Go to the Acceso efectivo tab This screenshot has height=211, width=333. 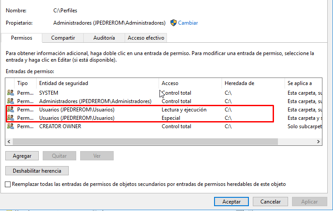146,38
